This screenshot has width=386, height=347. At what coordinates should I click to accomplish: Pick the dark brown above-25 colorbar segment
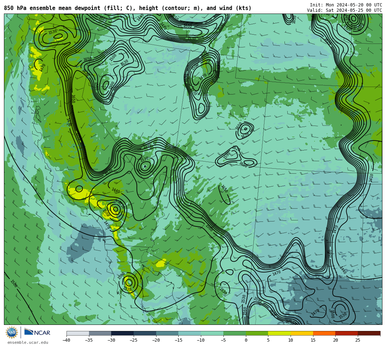coord(369,333)
